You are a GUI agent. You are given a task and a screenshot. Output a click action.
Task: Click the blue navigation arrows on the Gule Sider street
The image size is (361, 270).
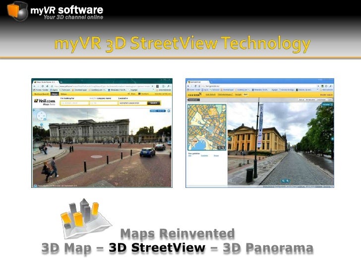[285, 181]
